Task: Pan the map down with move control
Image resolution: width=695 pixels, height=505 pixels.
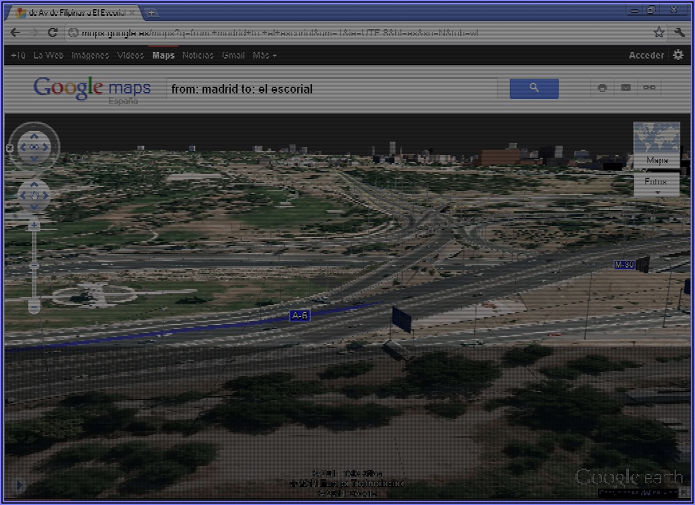Action: tap(34, 207)
